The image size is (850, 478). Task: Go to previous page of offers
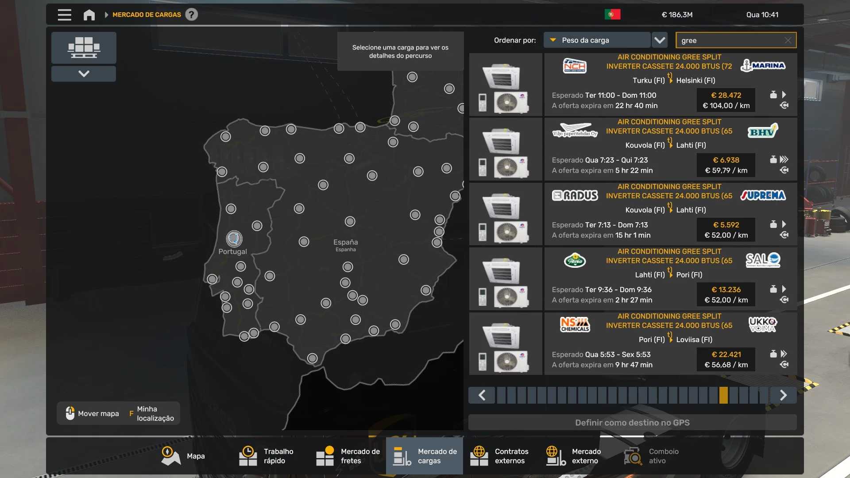482,395
